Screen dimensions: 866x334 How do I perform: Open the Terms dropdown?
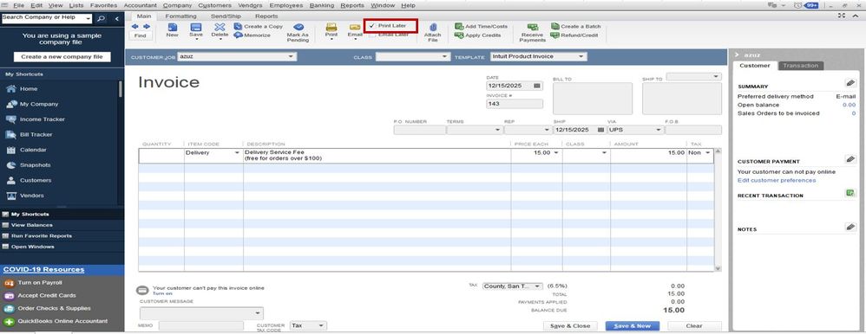(x=497, y=130)
